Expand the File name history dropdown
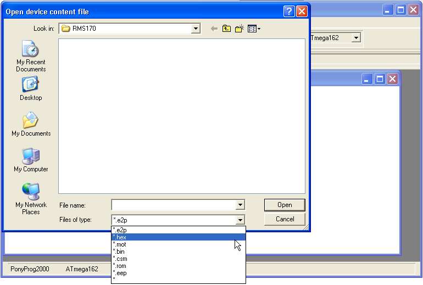The height and width of the screenshot is (285, 423). click(x=240, y=205)
